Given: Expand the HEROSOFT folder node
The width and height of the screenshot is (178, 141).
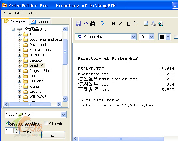Looking at the screenshot, I should (x=19, y=55).
